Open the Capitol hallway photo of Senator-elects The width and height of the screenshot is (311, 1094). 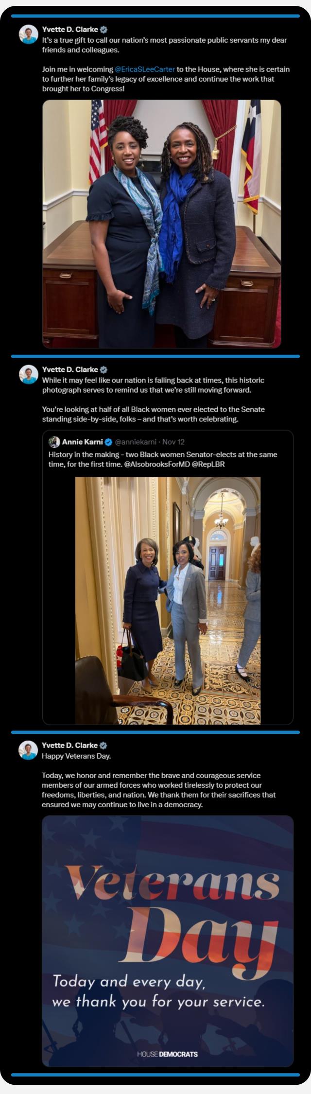[168, 601]
